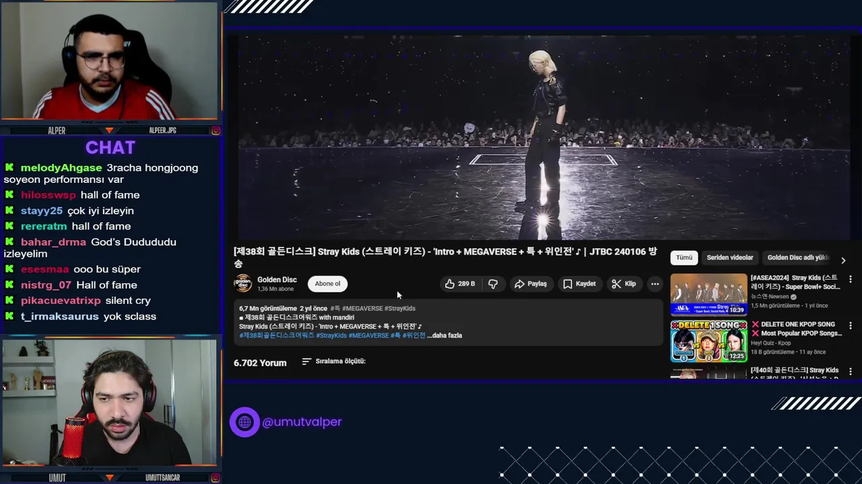Click melodyAhgase's Kick badge in chat
Viewport: 862px width, 484px height.
(9, 167)
